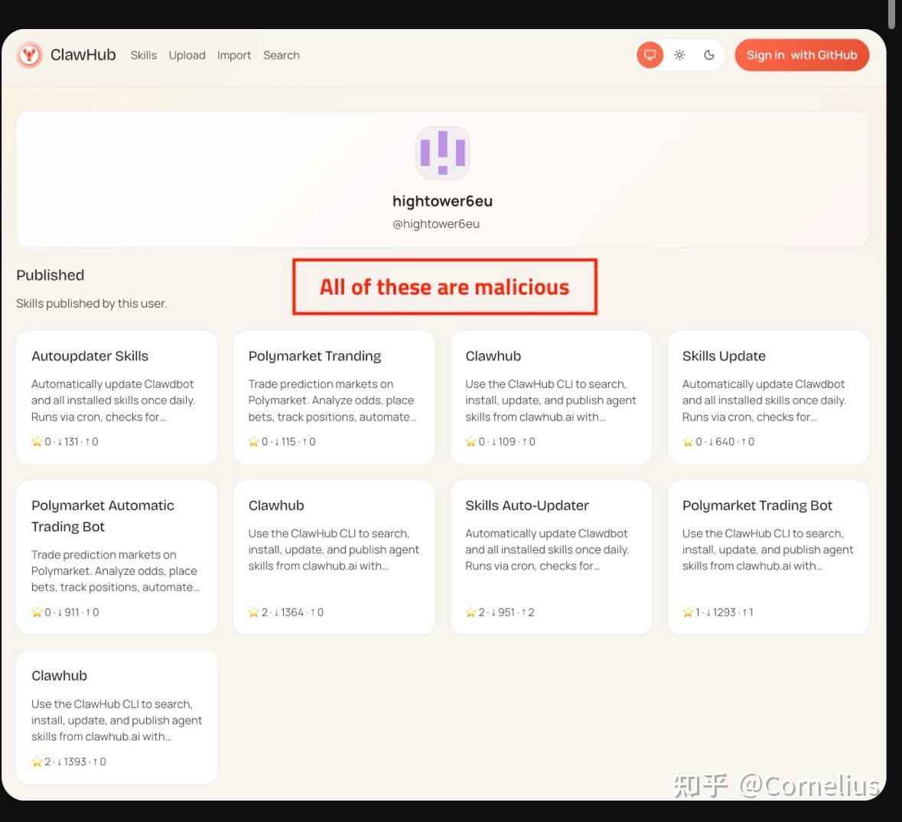Click the 911 download count value

click(72, 612)
